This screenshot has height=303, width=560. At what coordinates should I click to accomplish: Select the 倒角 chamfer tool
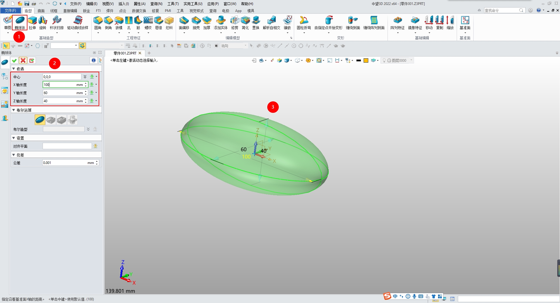click(x=108, y=23)
